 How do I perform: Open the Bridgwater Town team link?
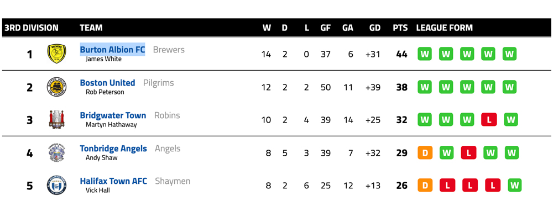point(113,115)
